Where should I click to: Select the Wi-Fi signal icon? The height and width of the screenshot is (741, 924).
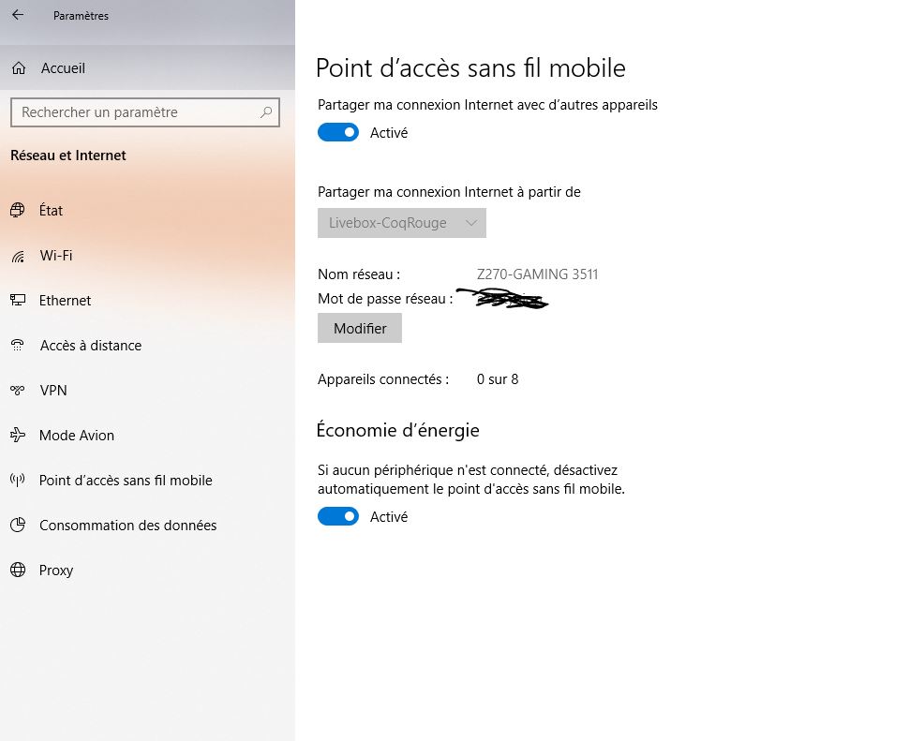(17, 256)
